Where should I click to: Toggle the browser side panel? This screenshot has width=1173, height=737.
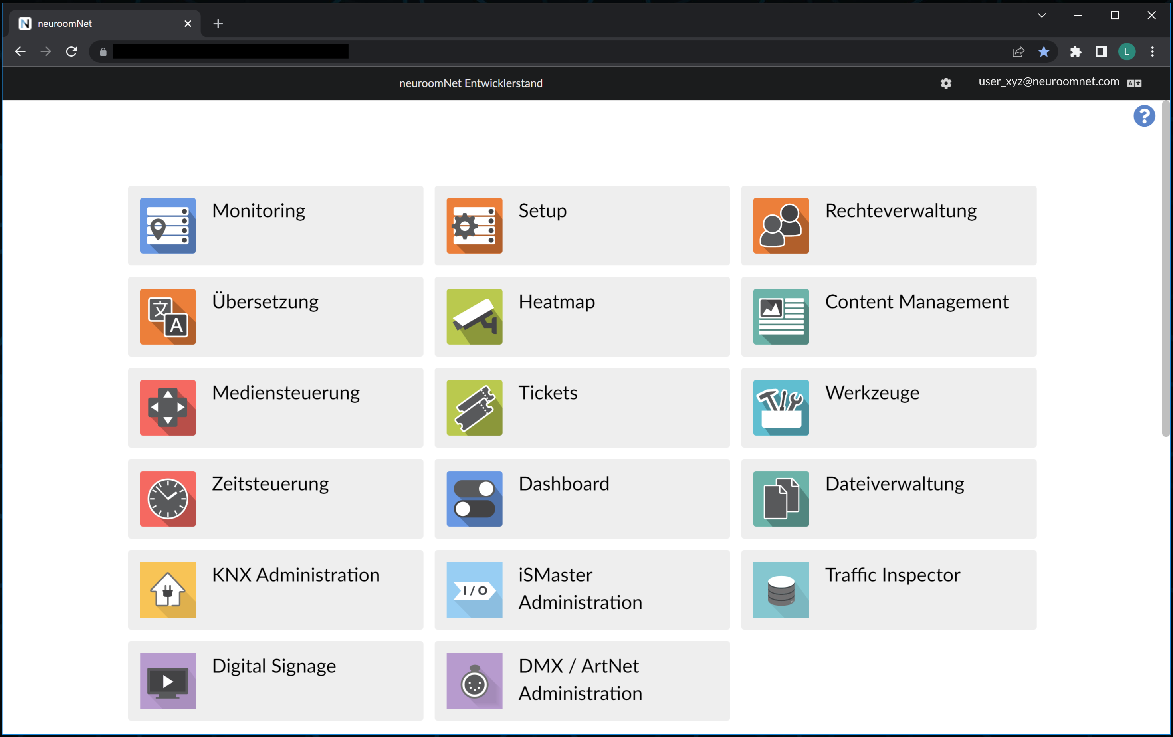coord(1101,52)
